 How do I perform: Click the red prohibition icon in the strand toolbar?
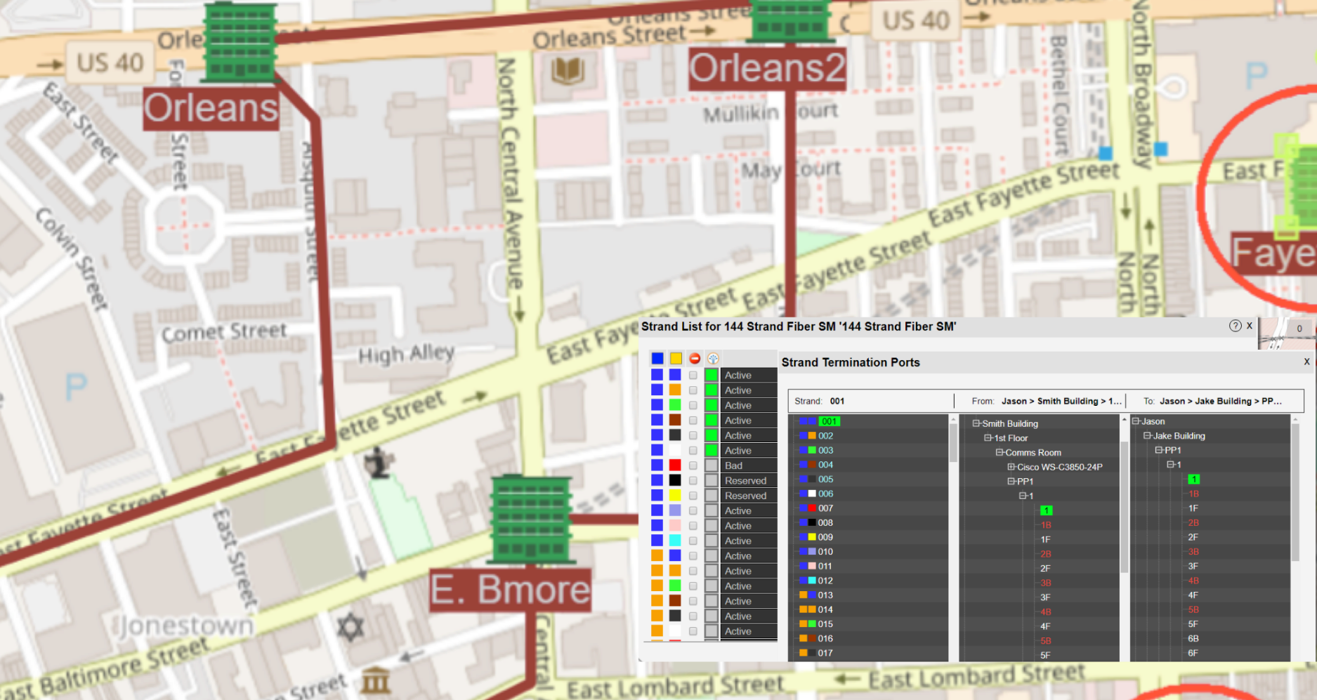click(694, 358)
